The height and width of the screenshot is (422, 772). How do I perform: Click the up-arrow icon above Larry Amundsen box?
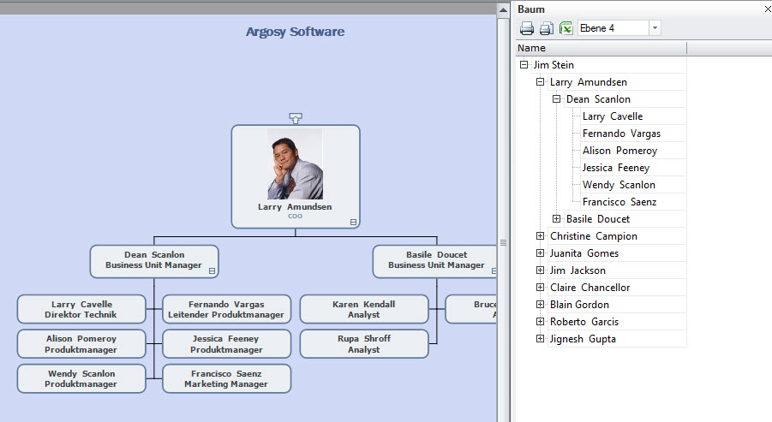pyautogui.click(x=296, y=118)
